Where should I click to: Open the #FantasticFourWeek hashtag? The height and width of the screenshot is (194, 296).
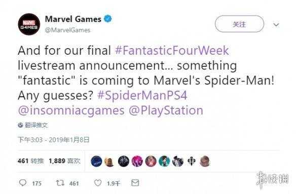tap(172, 50)
